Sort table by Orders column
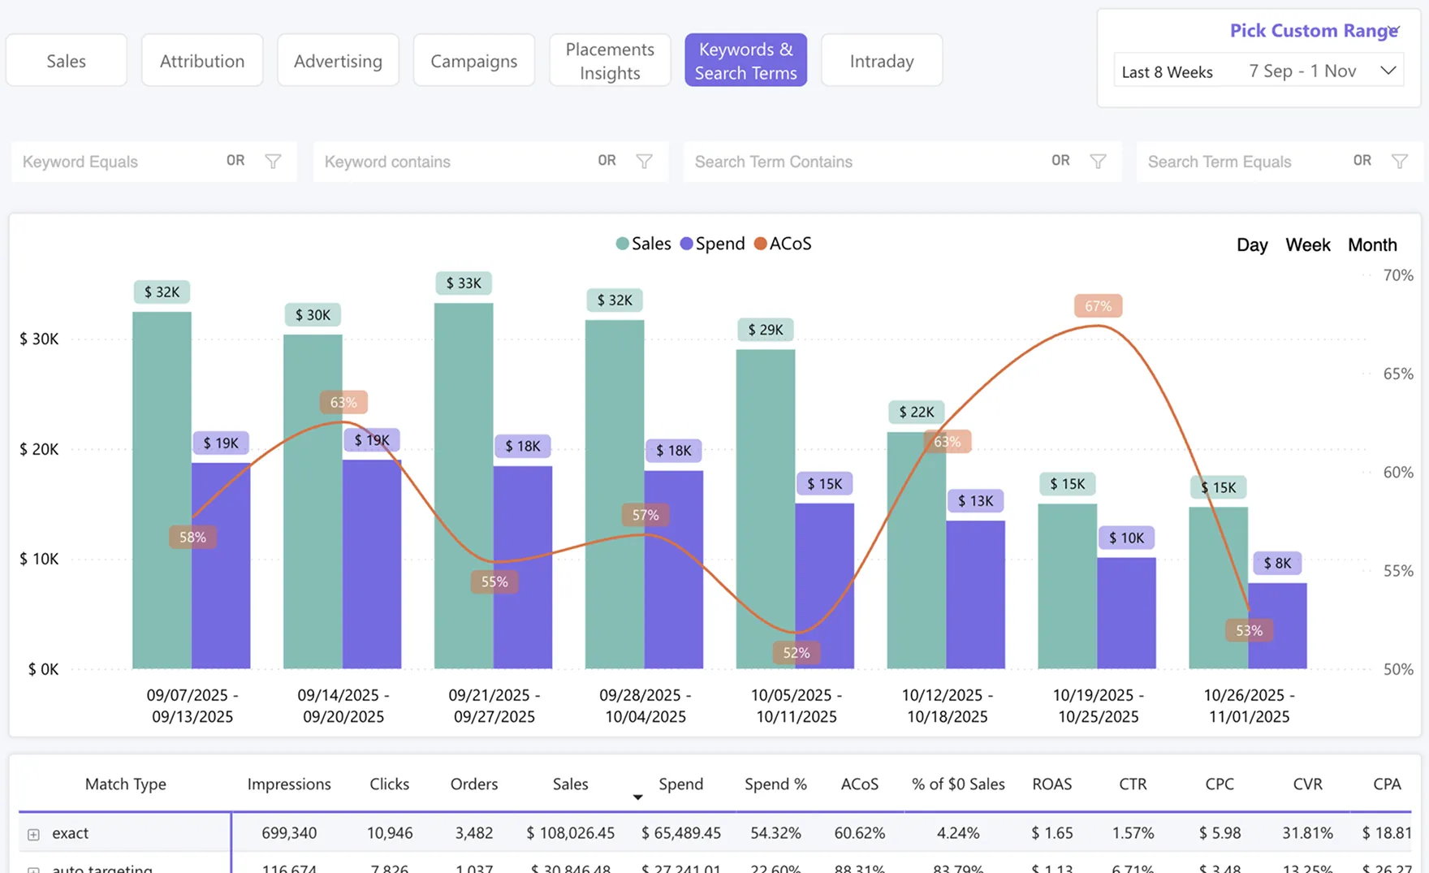The height and width of the screenshot is (873, 1429). click(x=474, y=784)
